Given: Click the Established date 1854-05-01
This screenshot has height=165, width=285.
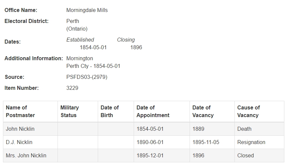Looking at the screenshot, I should tap(93, 48).
